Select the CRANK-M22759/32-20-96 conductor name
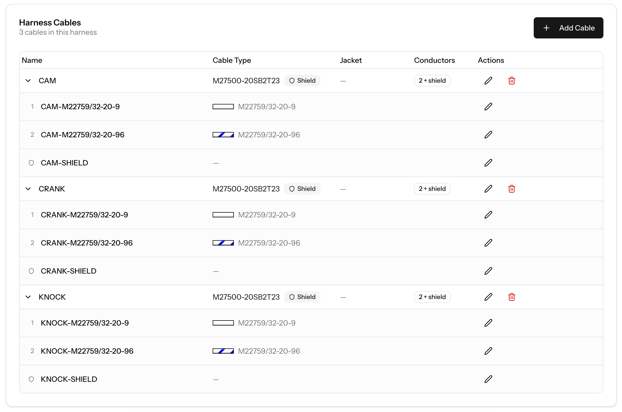 (87, 243)
